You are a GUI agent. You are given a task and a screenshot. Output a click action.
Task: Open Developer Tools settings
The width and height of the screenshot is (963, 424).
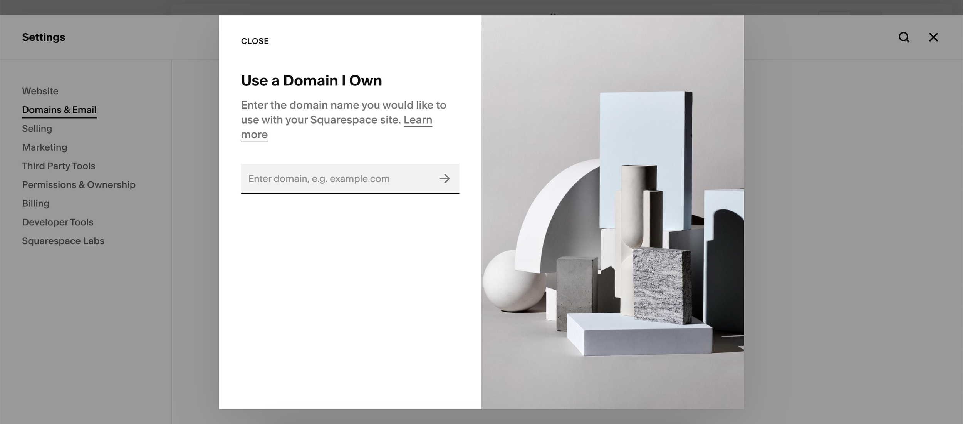(57, 222)
